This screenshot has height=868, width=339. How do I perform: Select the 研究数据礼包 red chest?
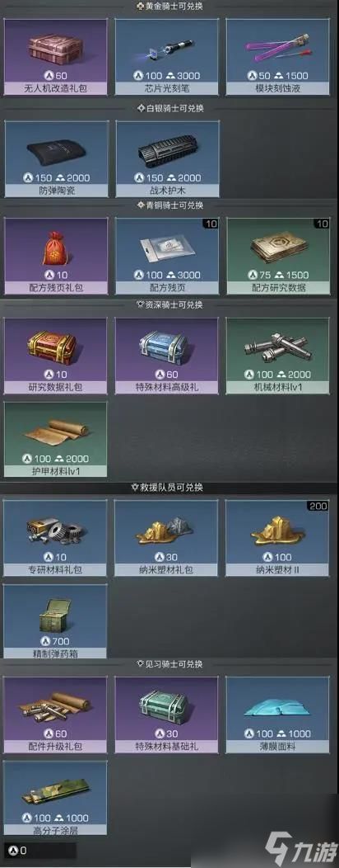tap(56, 356)
